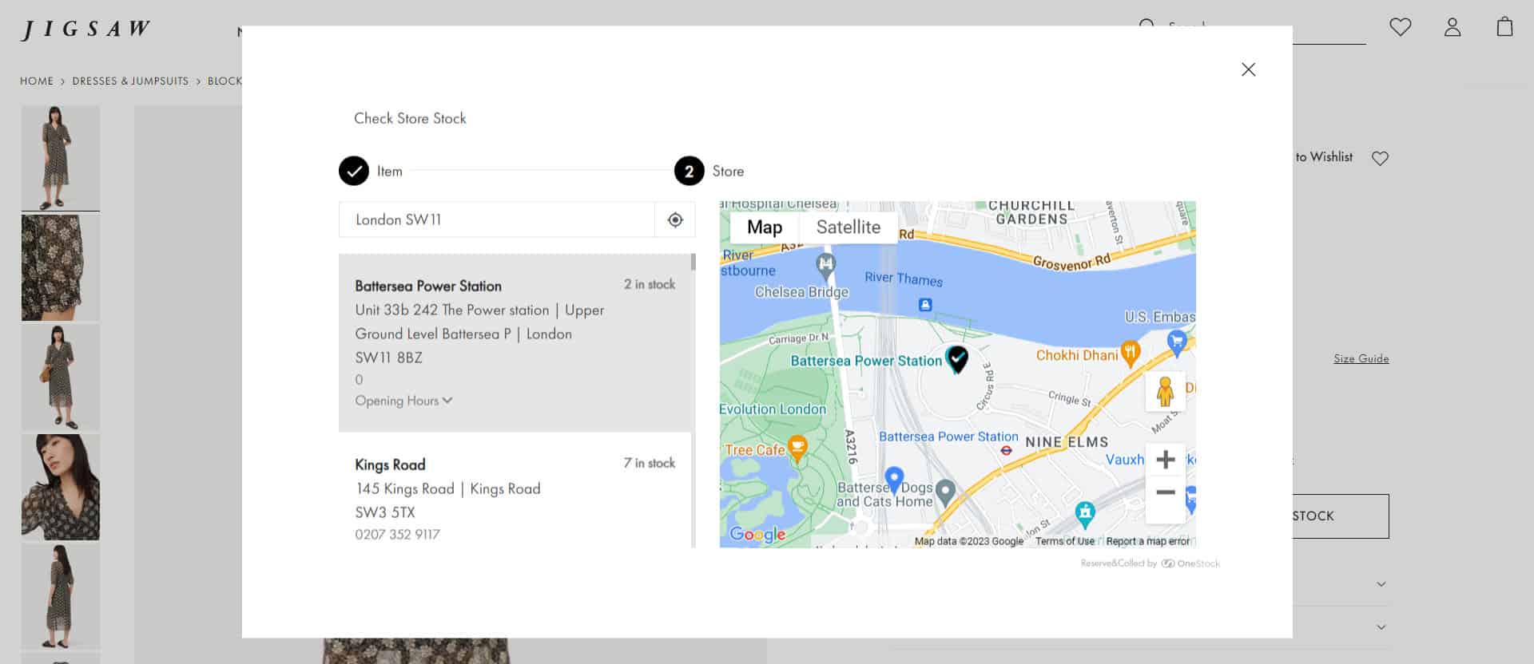Go back to the Item step
The height and width of the screenshot is (664, 1534).
[354, 171]
